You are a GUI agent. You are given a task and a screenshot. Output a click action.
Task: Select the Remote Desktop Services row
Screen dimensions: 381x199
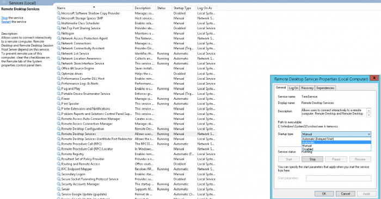(136, 134)
